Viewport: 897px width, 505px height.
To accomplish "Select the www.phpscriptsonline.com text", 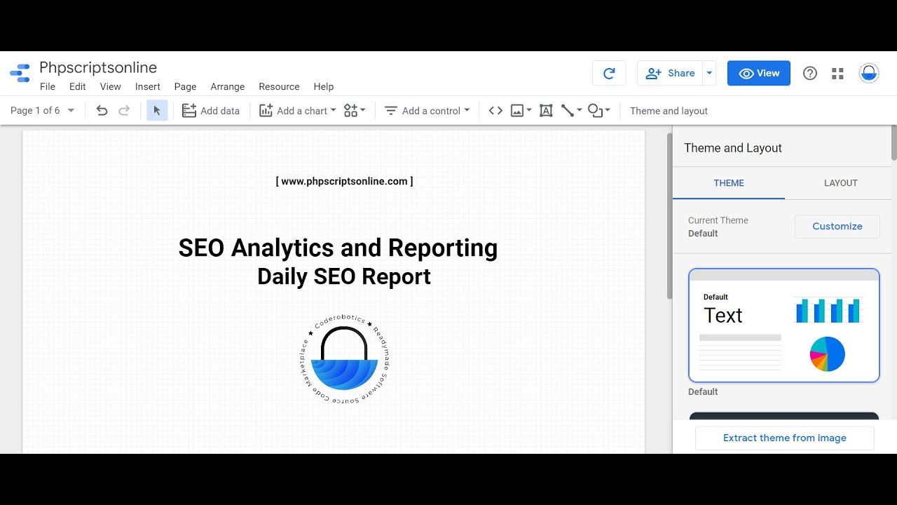I will pyautogui.click(x=345, y=181).
